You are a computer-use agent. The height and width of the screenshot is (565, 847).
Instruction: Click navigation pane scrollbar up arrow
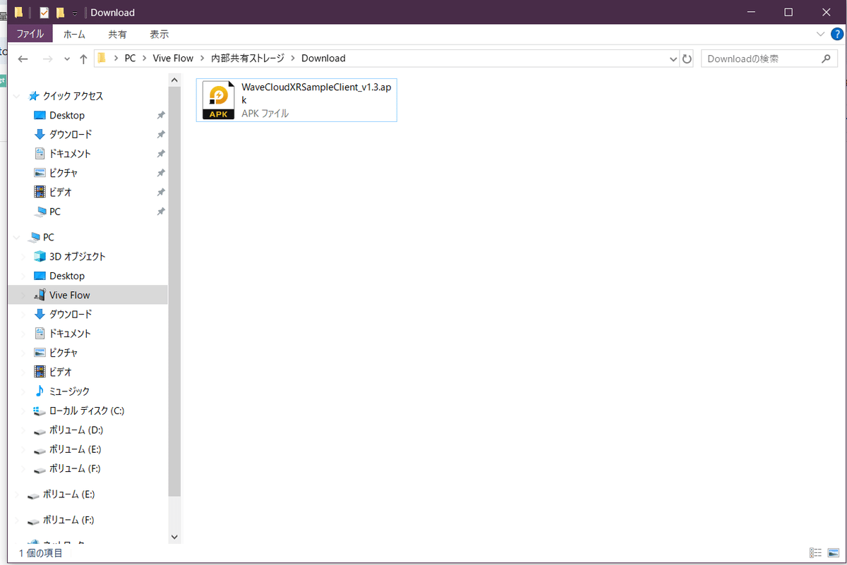(x=175, y=81)
